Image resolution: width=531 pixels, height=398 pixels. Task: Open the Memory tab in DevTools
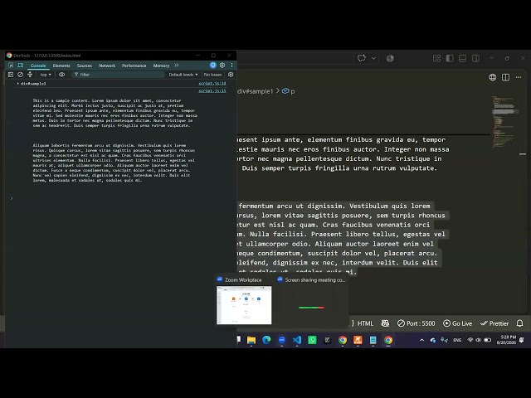point(161,66)
